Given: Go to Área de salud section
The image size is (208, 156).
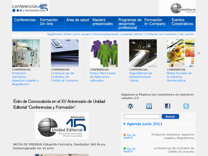Looking at the screenshot, I should click(78, 20).
